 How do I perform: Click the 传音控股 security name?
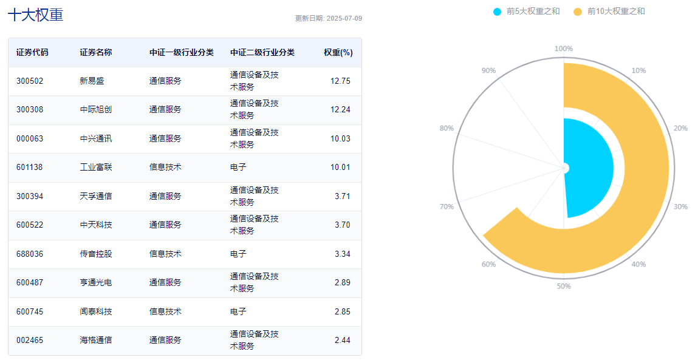[x=96, y=254]
